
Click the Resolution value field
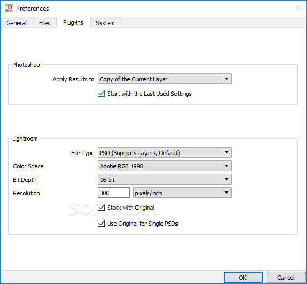pos(114,193)
